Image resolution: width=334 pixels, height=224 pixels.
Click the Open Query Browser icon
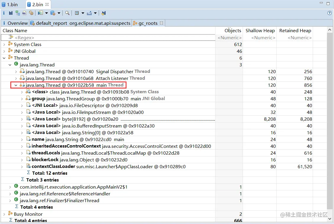[53, 13]
